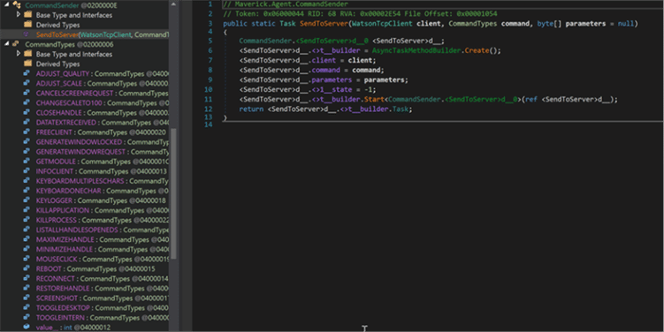Click the SendToServer method icon
The height and width of the screenshot is (332, 664).
27,34
